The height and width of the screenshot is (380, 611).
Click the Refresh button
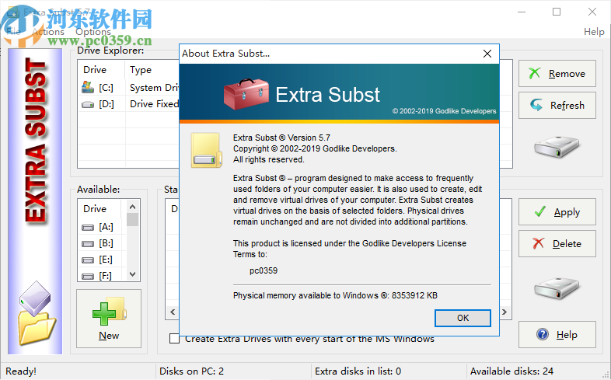point(557,105)
